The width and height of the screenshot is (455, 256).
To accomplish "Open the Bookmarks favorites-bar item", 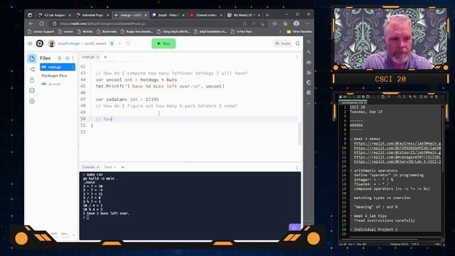I will 107,31.
